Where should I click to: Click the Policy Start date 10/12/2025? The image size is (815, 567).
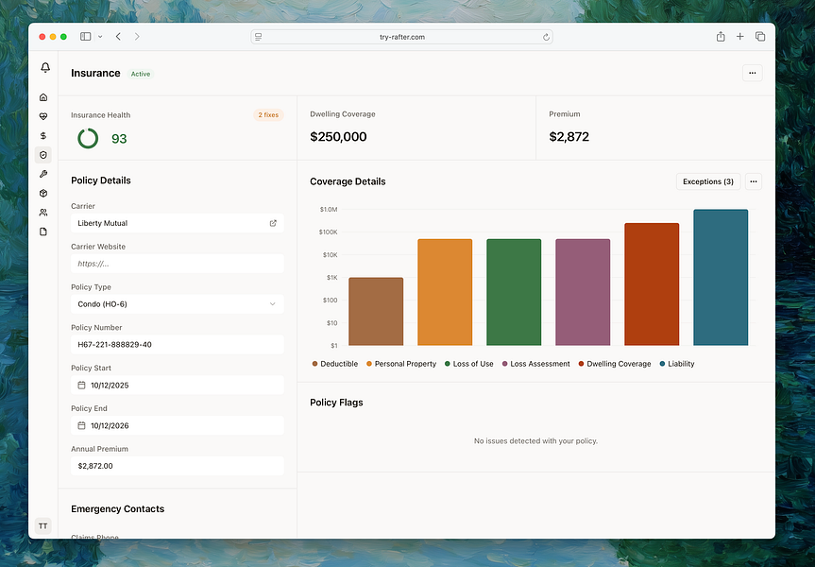click(x=178, y=385)
